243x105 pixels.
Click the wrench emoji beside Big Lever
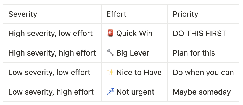(x=110, y=52)
